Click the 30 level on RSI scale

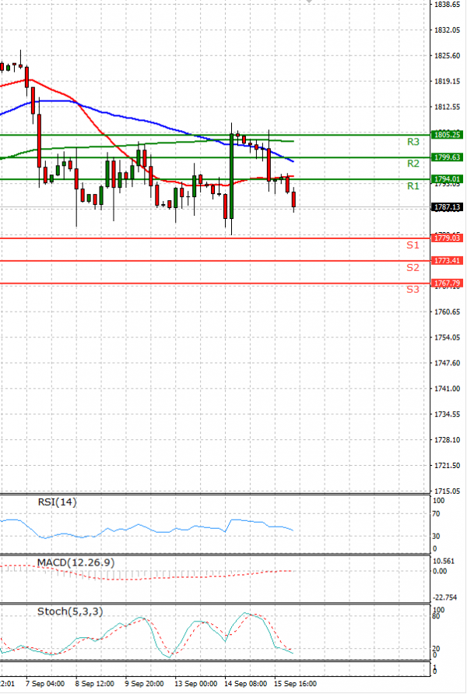point(436,537)
